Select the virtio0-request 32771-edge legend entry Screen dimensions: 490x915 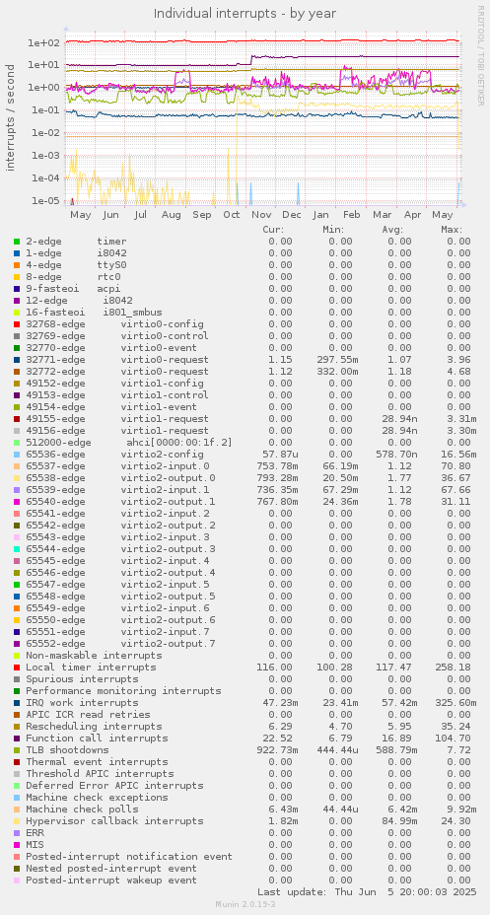pyautogui.click(x=117, y=360)
